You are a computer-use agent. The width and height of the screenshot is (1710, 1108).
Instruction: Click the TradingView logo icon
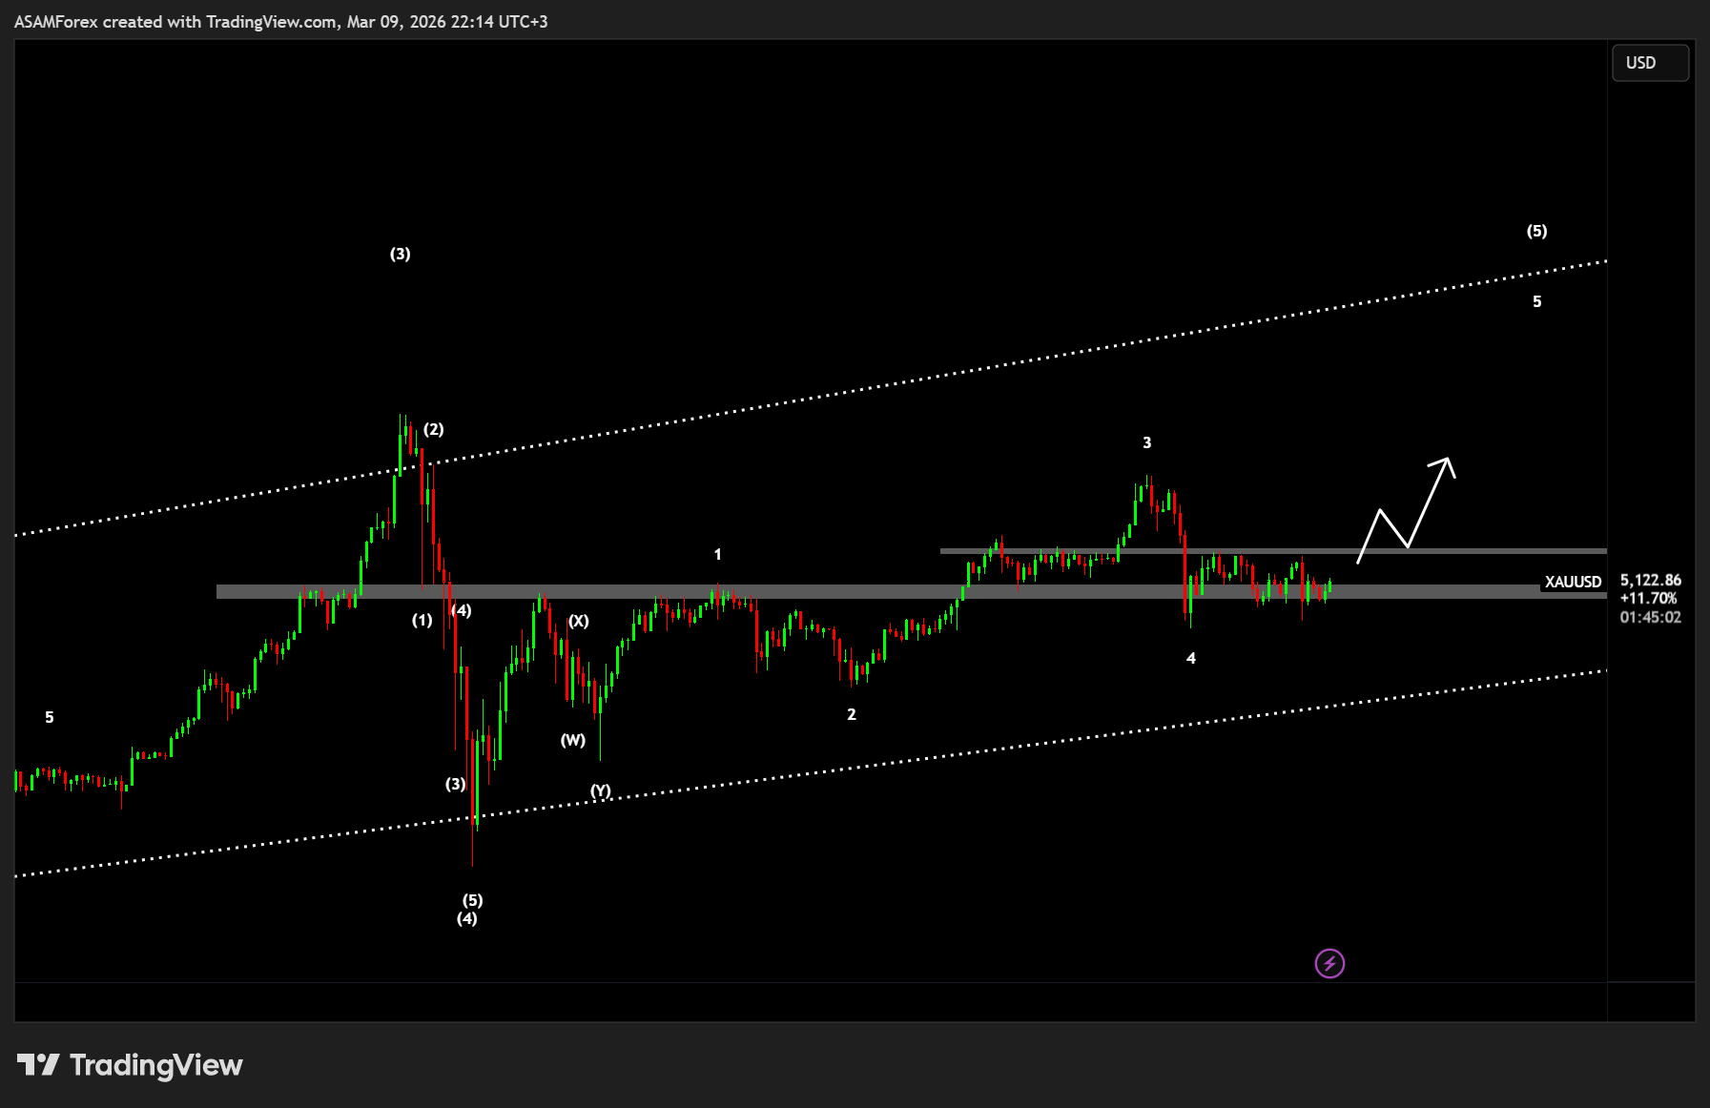point(38,1064)
